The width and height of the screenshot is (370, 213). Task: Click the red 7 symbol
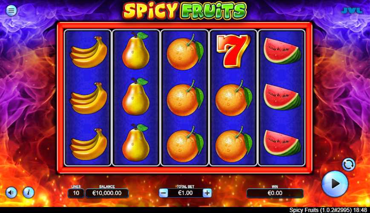click(233, 51)
